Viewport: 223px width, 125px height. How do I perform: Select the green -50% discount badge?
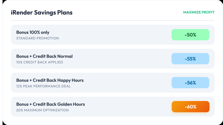(x=190, y=35)
